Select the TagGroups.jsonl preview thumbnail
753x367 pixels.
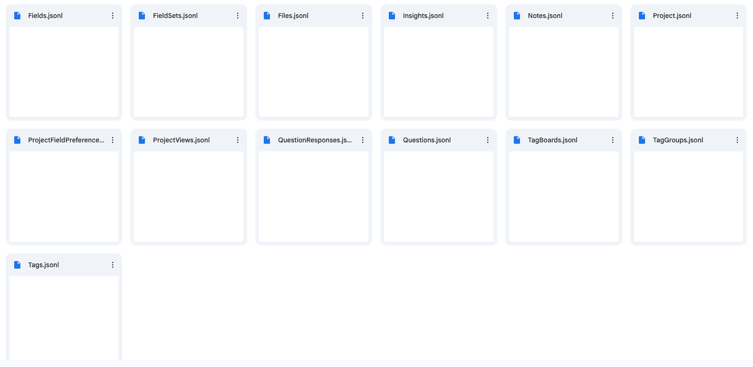point(689,197)
